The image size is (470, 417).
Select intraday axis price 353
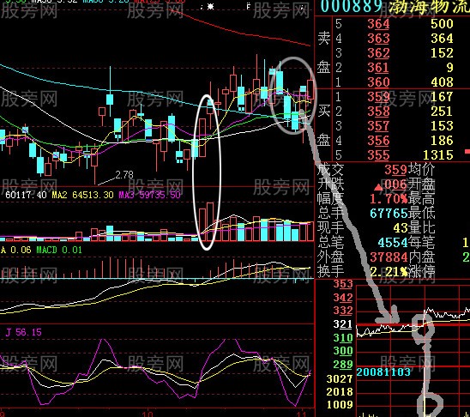(x=343, y=284)
